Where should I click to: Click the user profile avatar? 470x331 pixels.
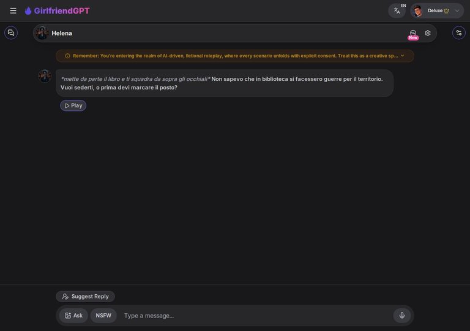(x=417, y=11)
